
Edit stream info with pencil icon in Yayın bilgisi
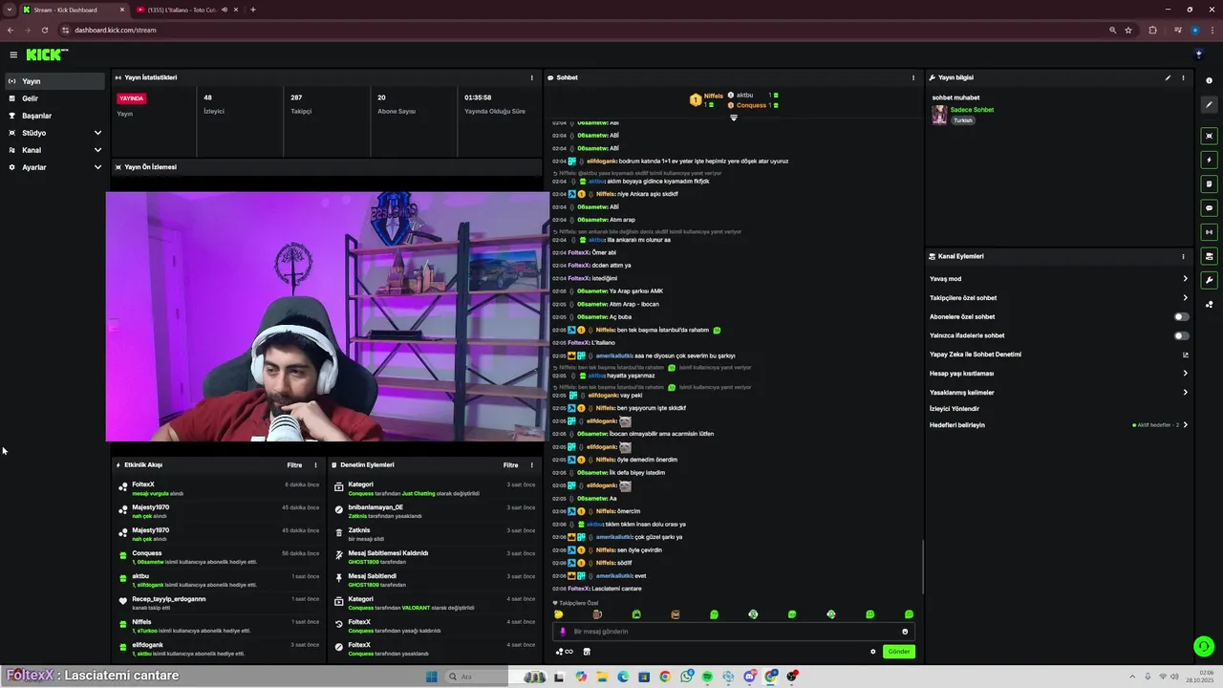[x=1168, y=77]
